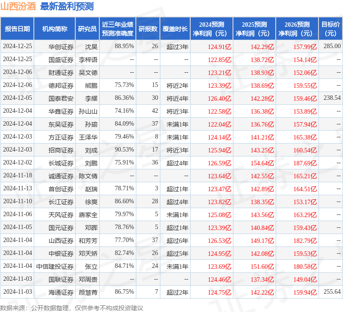343x312 pixels.
Task: Click 2026 profit 149.04亿
Action: click(305, 279)
